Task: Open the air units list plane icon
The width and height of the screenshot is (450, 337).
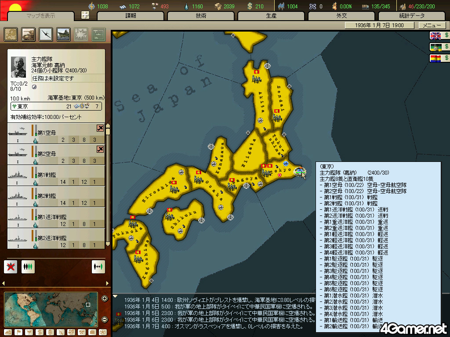Action: [x=46, y=34]
